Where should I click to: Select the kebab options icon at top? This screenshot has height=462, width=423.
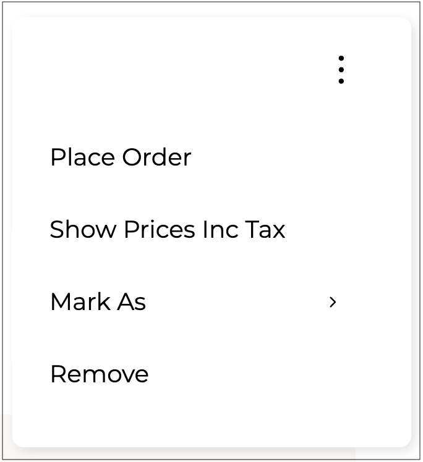point(341,70)
